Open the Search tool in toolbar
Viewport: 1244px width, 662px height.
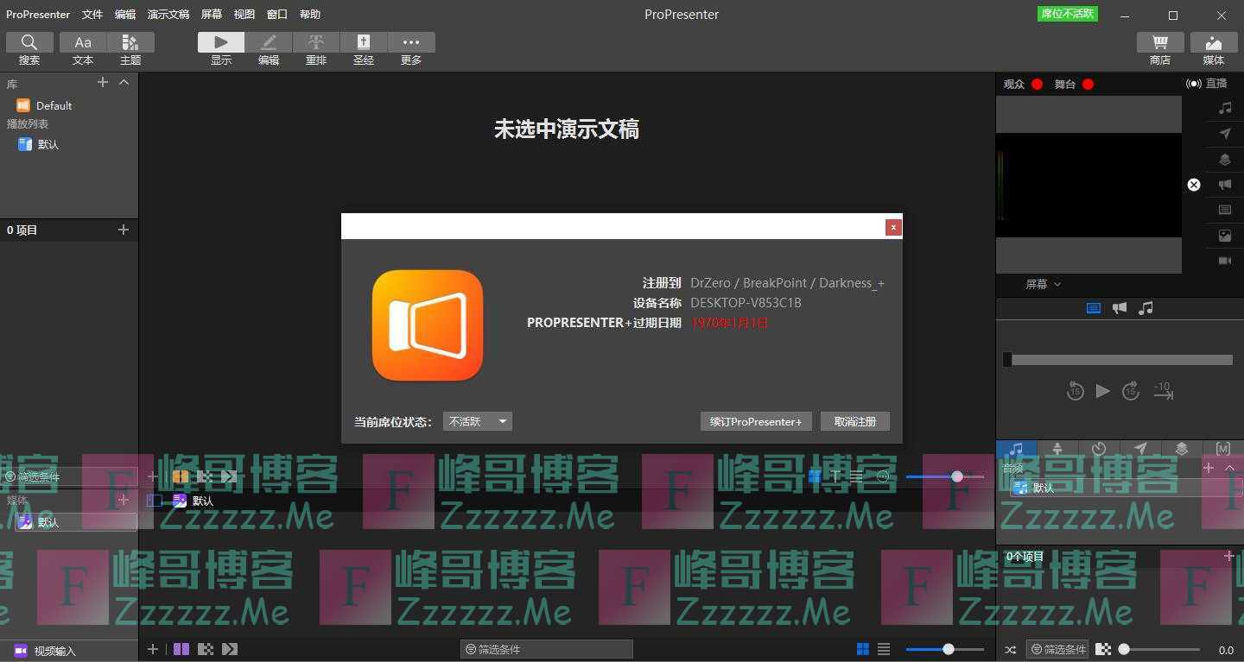(x=29, y=49)
